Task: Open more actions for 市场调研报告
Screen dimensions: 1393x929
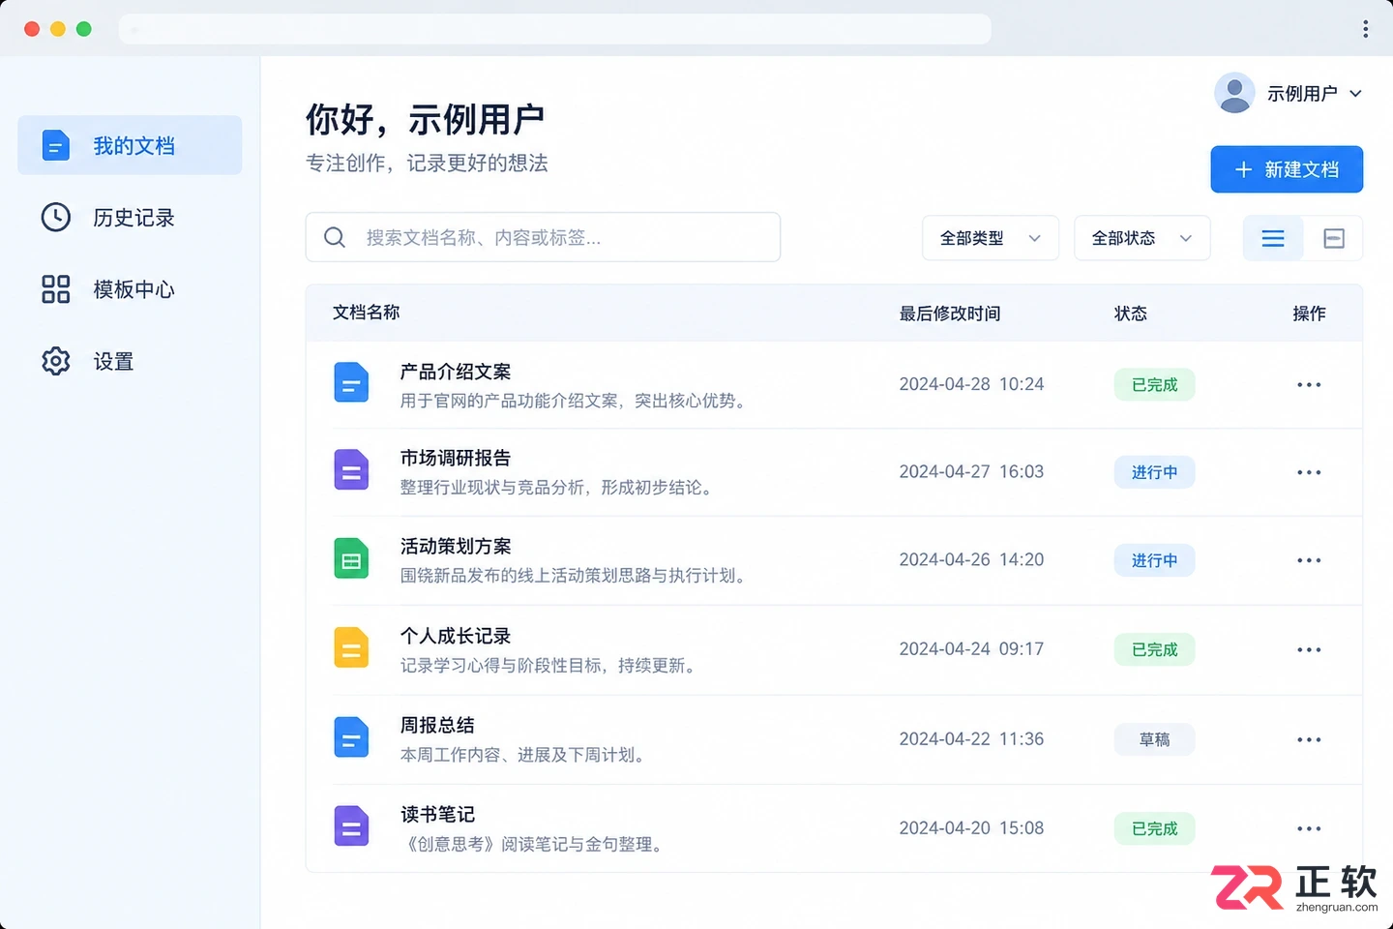Action: (1309, 472)
